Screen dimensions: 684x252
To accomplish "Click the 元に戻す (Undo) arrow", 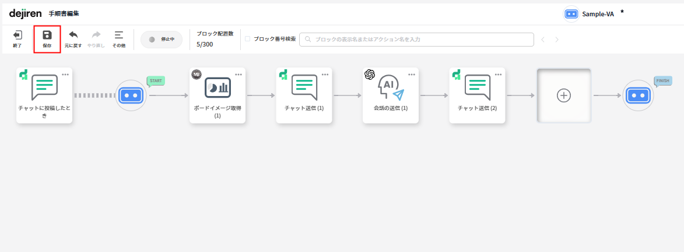I will coord(73,36).
